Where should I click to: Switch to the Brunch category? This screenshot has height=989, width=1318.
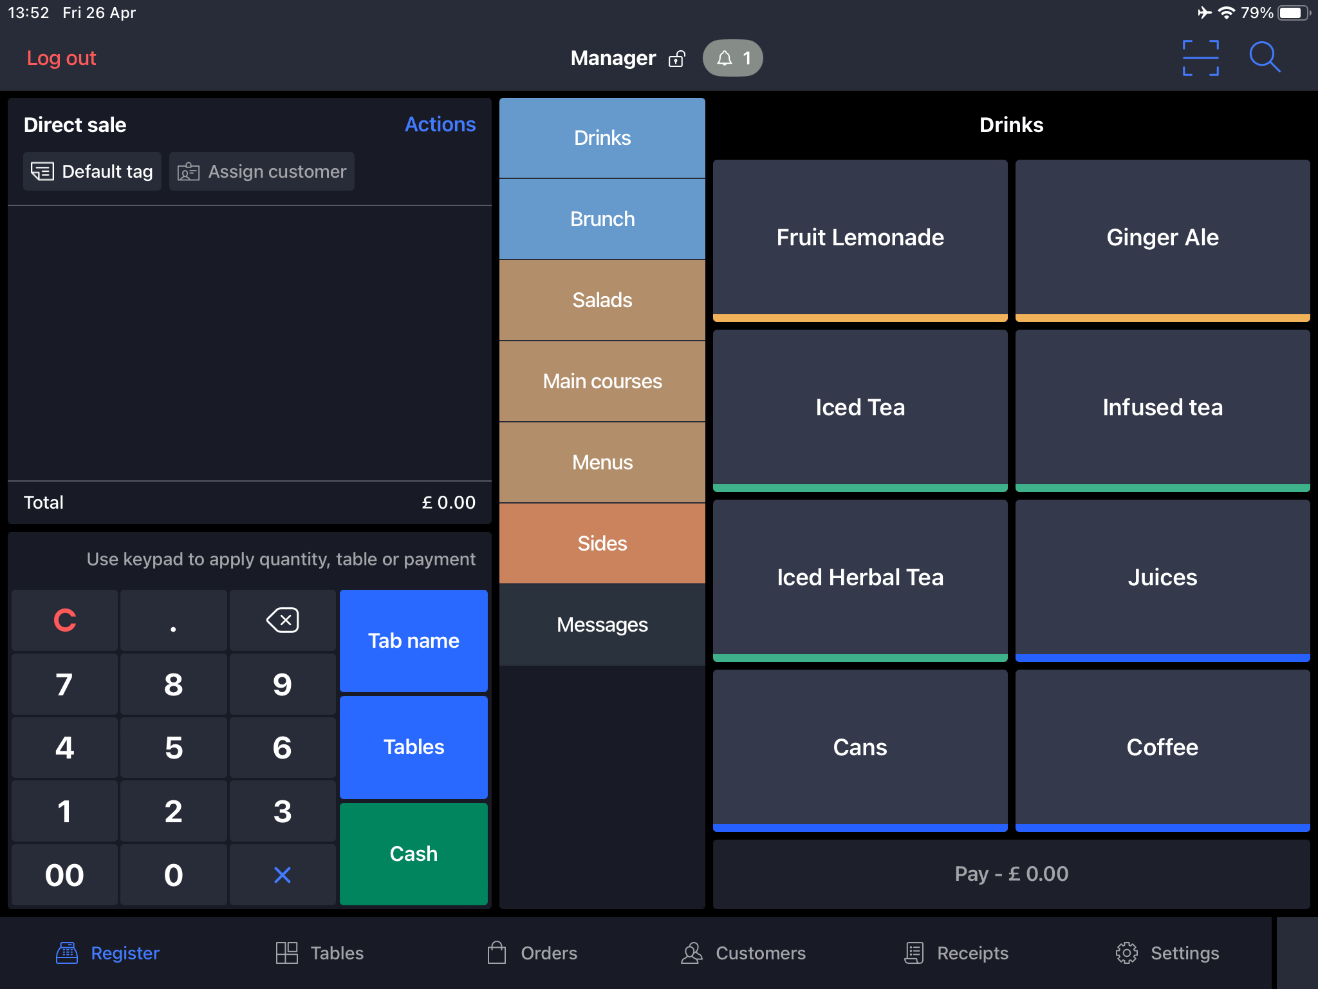tap(602, 218)
